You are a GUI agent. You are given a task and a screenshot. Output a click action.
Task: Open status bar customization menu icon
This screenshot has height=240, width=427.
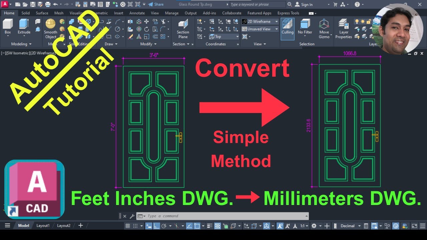[422, 226]
